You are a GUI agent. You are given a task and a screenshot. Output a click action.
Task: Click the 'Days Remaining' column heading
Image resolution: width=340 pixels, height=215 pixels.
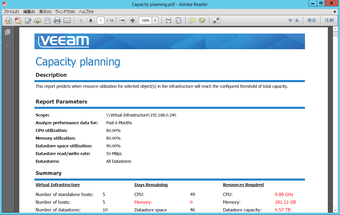coord(151,185)
